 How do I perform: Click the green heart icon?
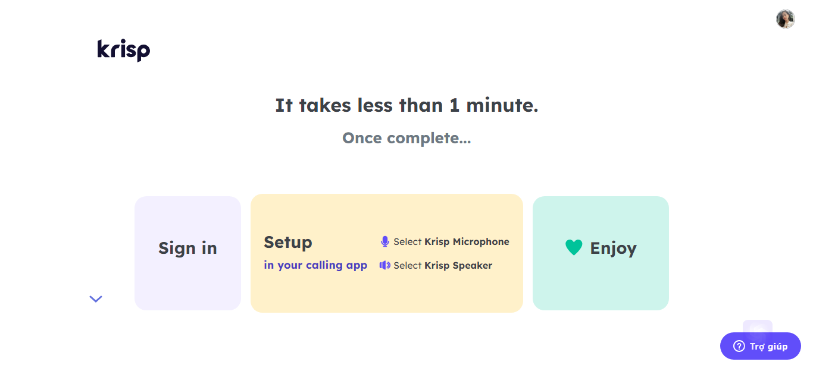point(574,247)
